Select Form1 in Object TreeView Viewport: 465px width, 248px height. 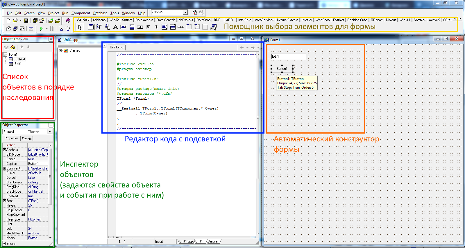click(13, 54)
